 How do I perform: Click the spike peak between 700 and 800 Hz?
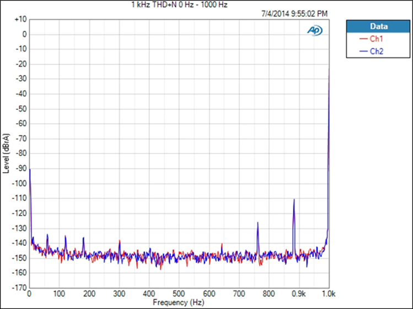coord(258,223)
